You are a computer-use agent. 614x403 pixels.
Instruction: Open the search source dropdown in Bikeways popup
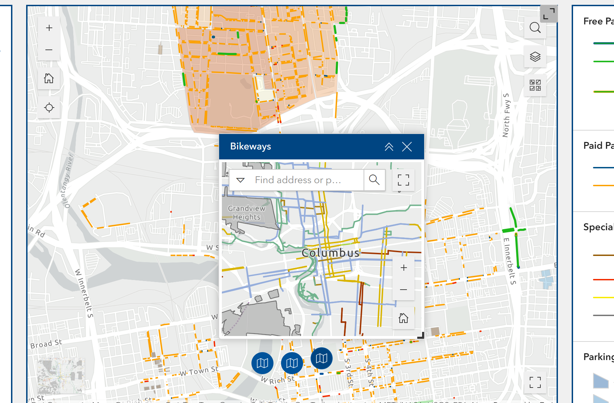coord(241,180)
